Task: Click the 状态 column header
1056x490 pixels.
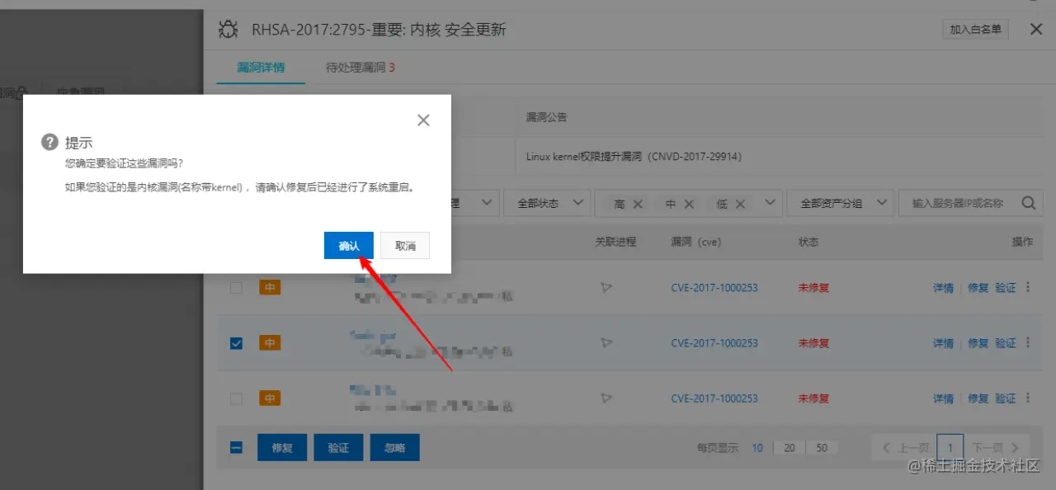Action: tap(808, 242)
